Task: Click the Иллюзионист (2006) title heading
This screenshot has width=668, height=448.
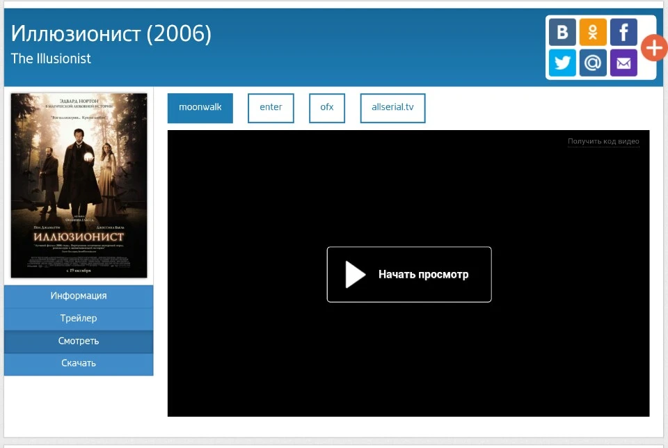Action: pos(111,33)
